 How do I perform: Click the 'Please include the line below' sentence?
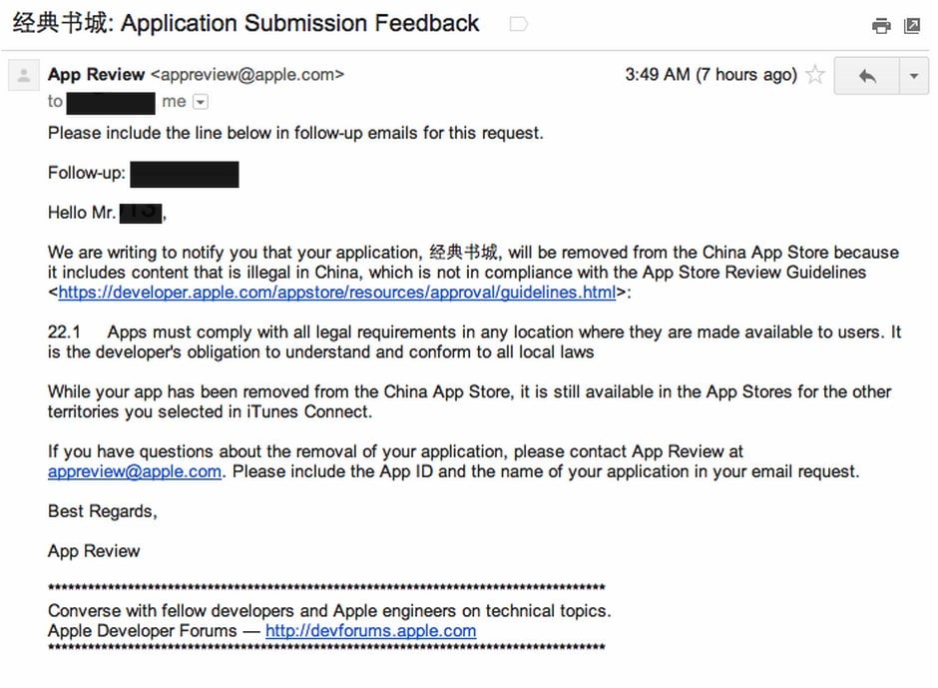click(295, 133)
